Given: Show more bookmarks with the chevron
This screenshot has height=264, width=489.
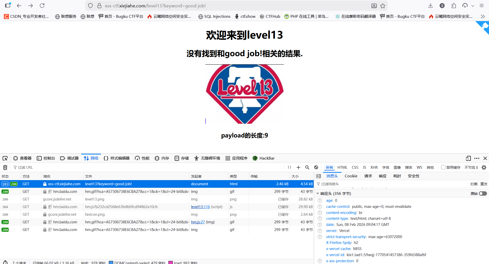Looking at the screenshot, I should coord(483,17).
